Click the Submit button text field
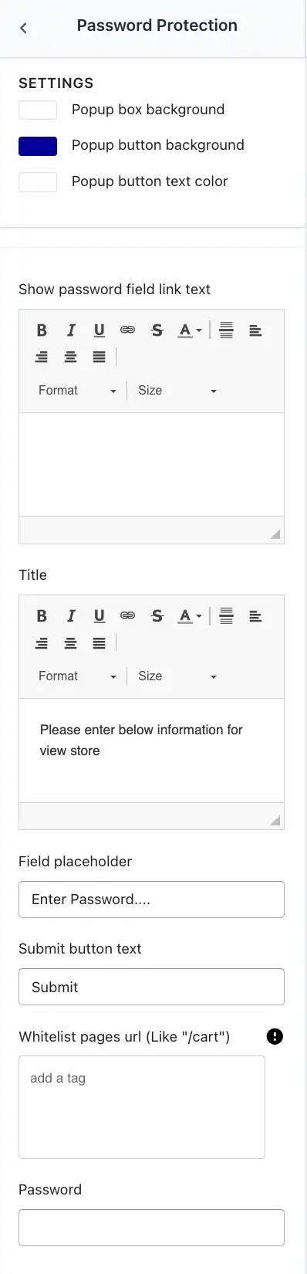This screenshot has width=307, height=1274. tap(151, 987)
